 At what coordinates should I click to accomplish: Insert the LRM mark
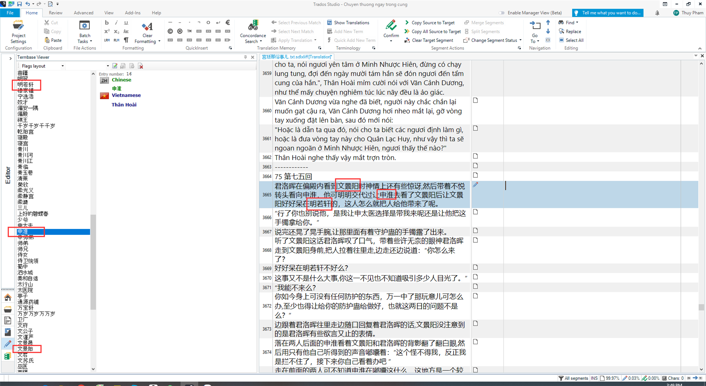click(x=107, y=40)
